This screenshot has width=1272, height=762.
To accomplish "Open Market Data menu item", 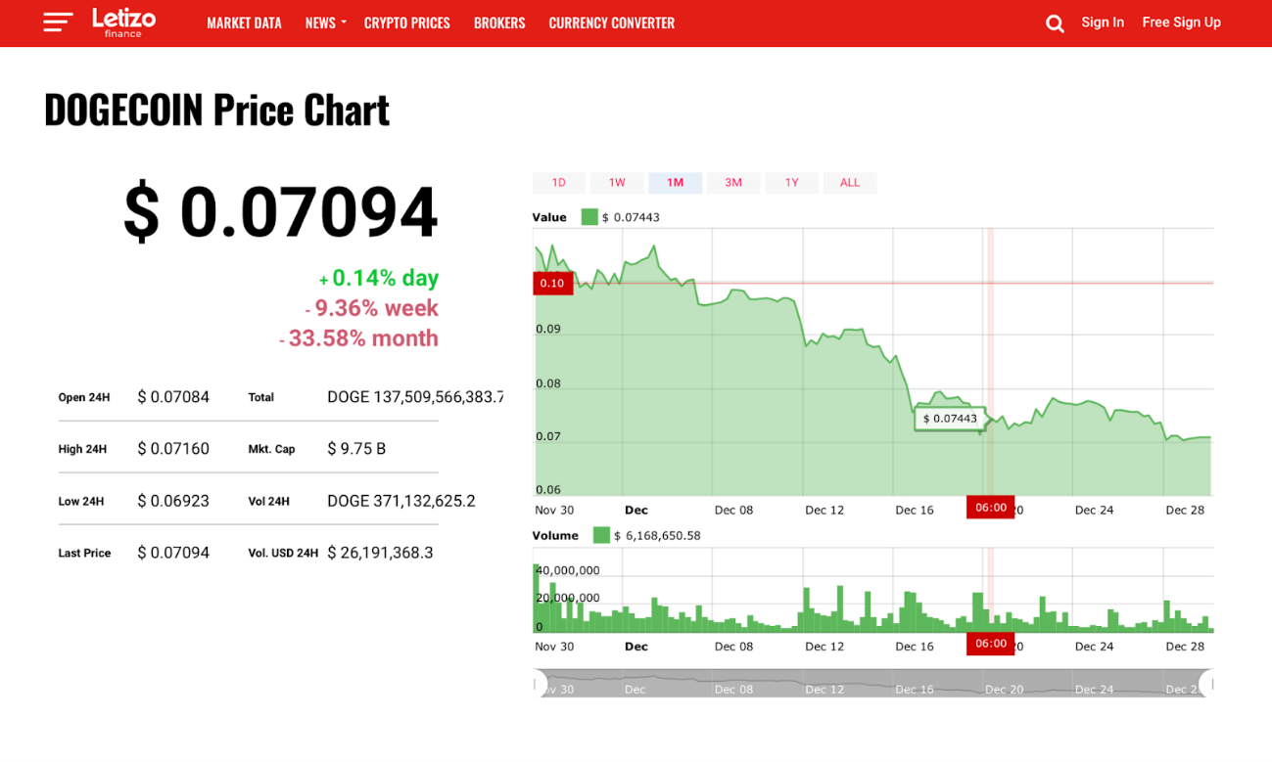I will (244, 22).
